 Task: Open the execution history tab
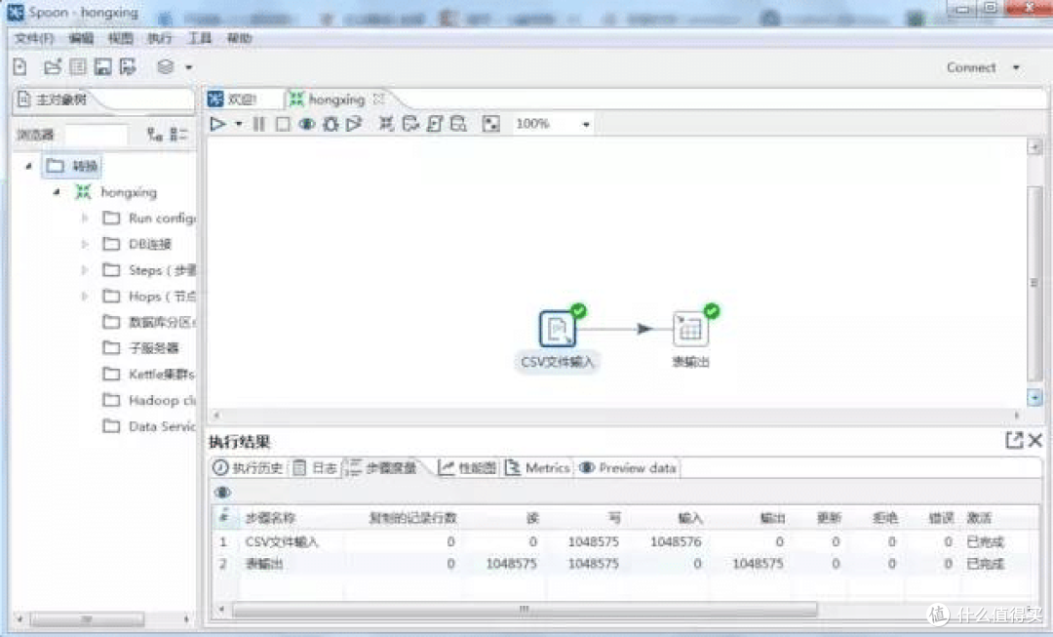point(247,467)
